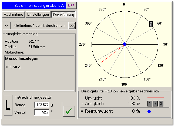
Task: Open the Einstellungen tab
Action: [x=38, y=14]
